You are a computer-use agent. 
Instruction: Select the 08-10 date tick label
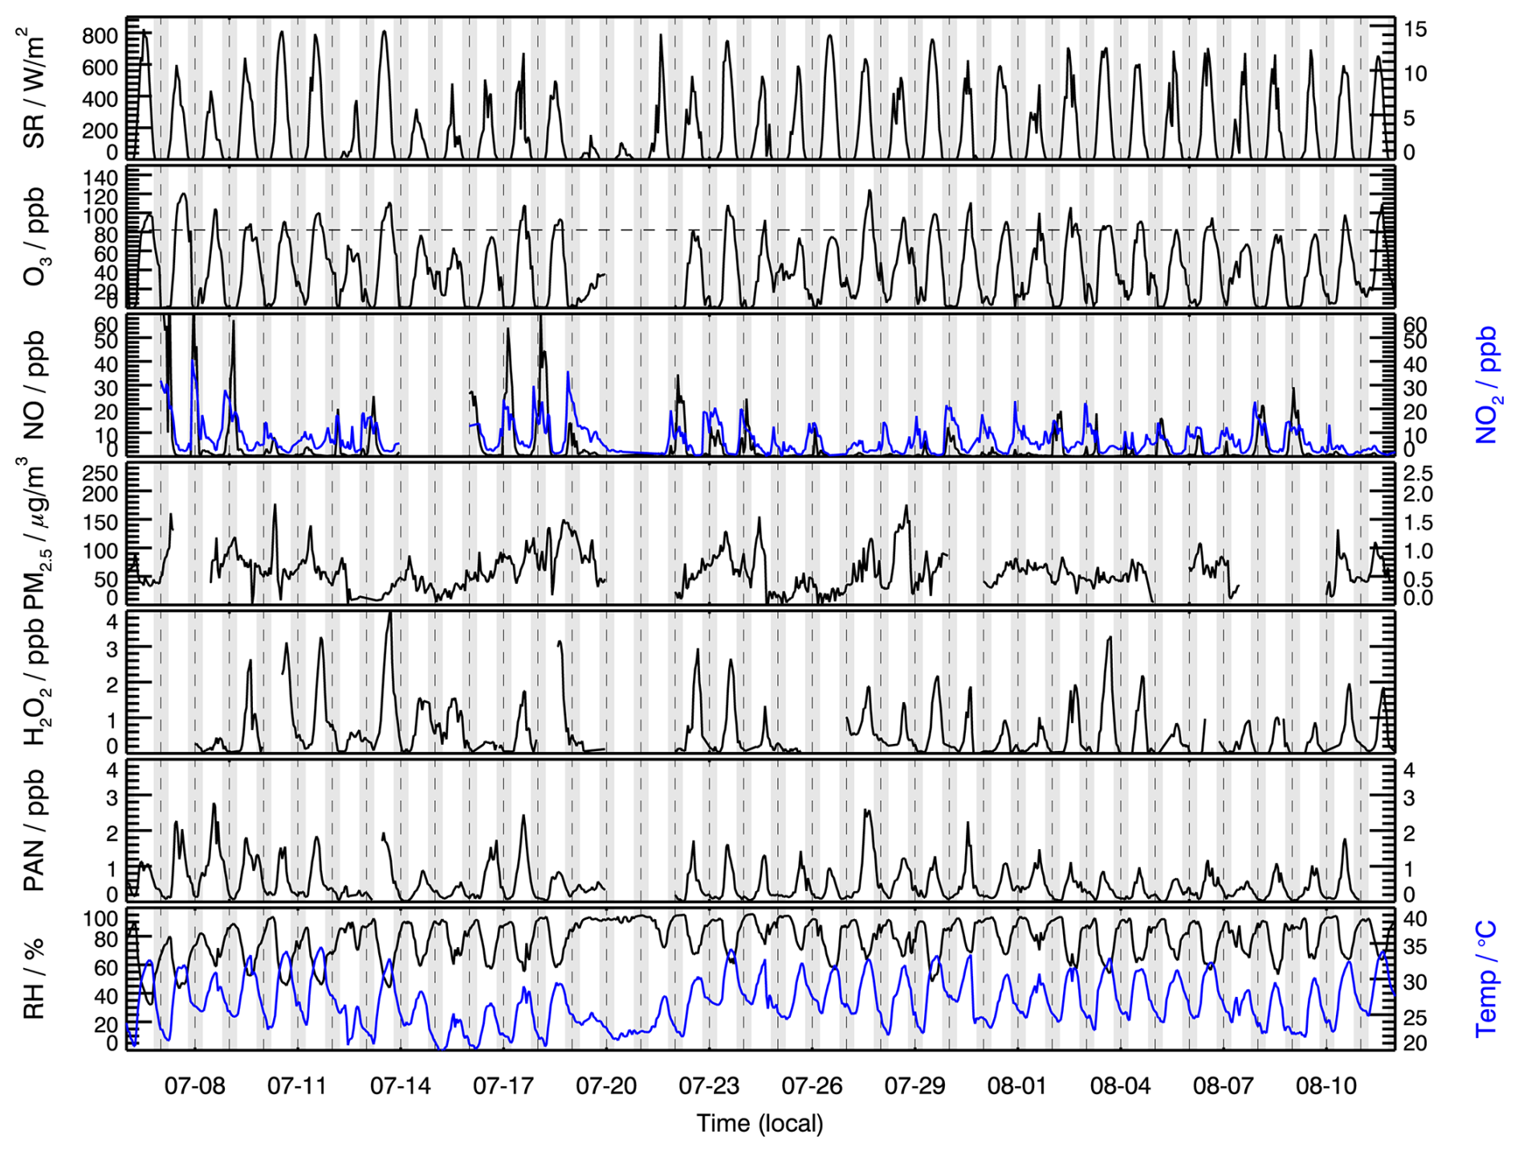1326,1086
